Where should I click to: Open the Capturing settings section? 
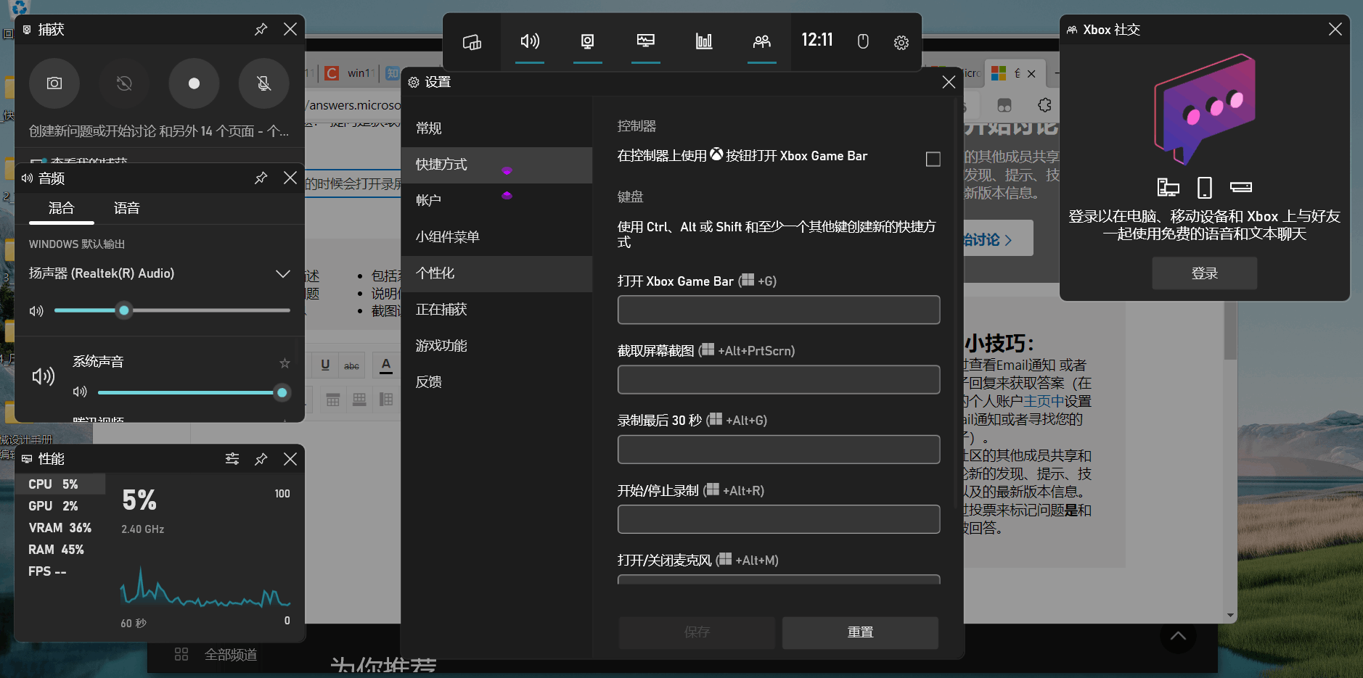pos(496,310)
